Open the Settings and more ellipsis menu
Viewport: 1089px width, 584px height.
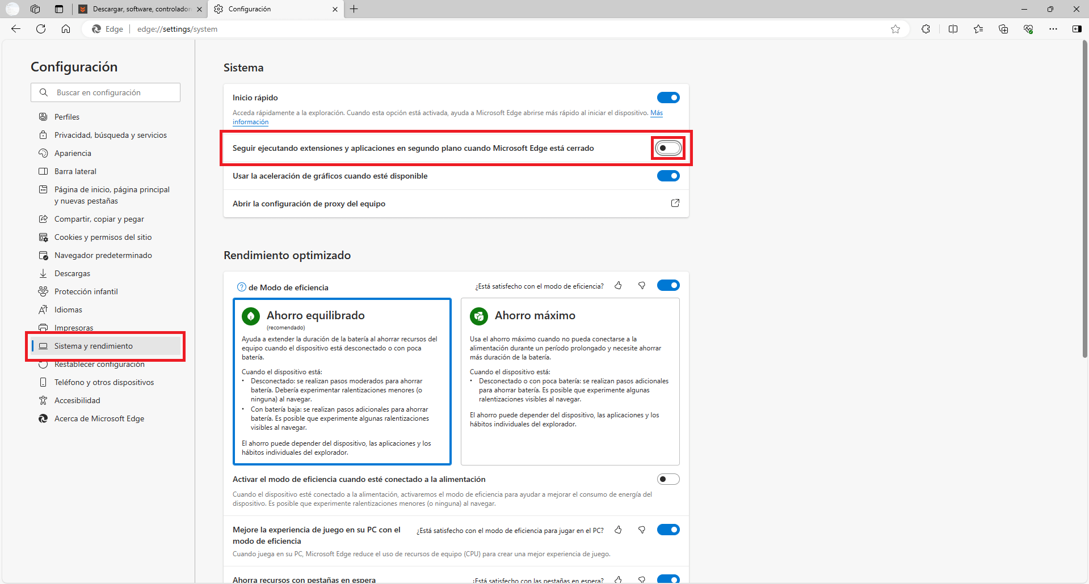(1053, 29)
